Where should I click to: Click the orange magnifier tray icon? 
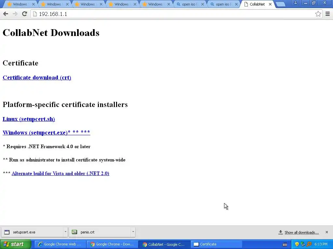pos(309,244)
